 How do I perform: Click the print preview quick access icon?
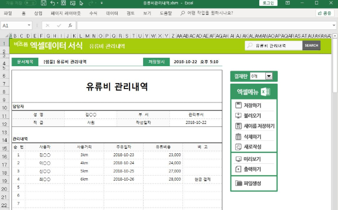[63, 3]
